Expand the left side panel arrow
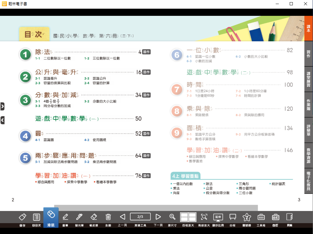Image resolution: width=313 pixels, height=234 pixels. (x=2, y=106)
